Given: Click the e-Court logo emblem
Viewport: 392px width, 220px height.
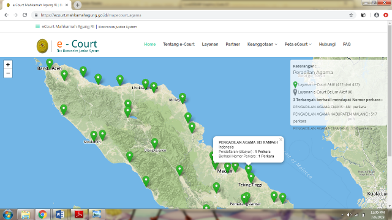Looking at the screenshot, I should point(42,46).
